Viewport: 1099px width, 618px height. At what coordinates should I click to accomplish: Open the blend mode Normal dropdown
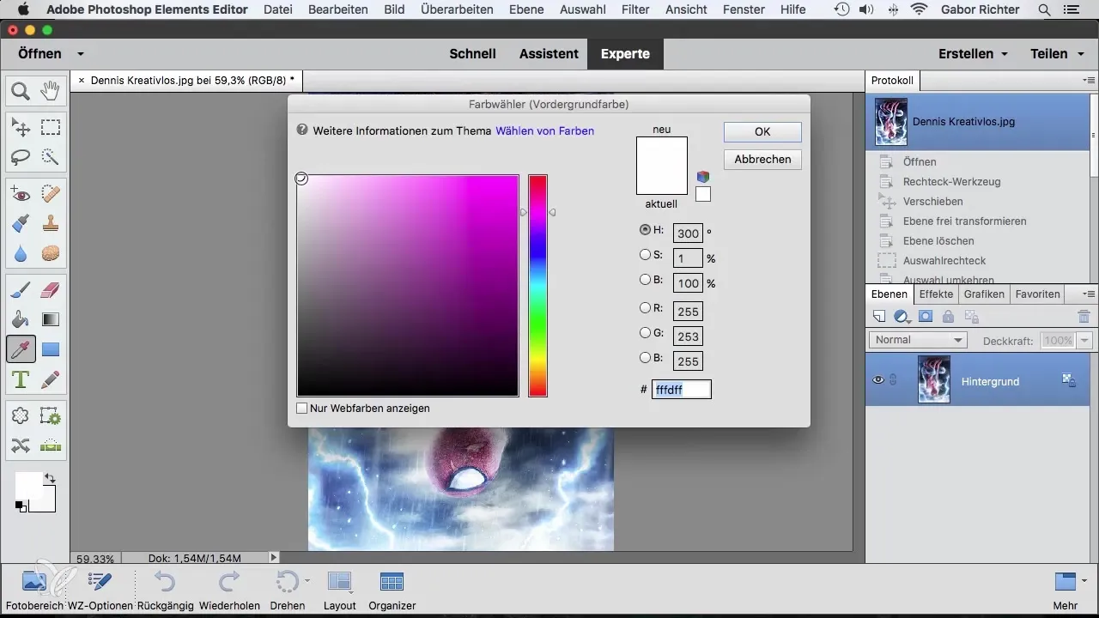[x=918, y=340]
